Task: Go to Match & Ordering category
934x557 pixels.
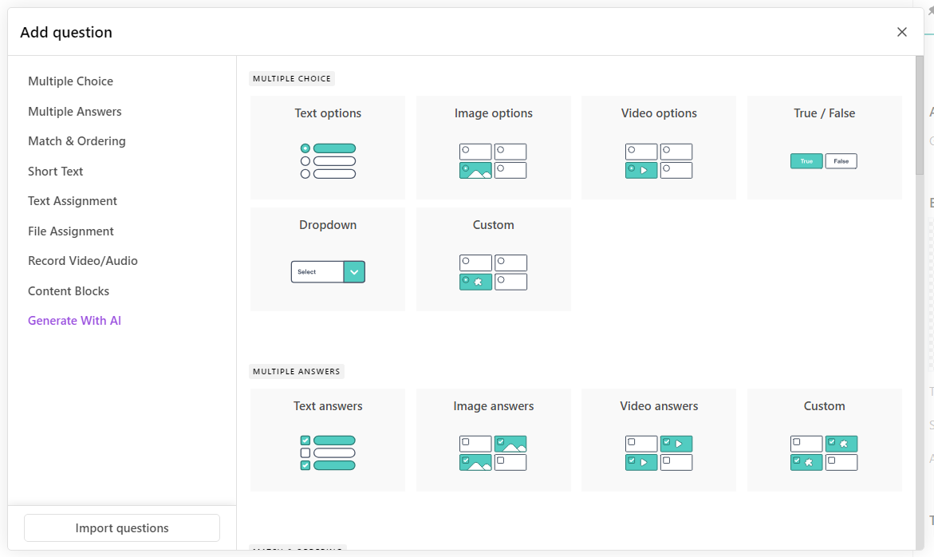Action: (x=77, y=141)
